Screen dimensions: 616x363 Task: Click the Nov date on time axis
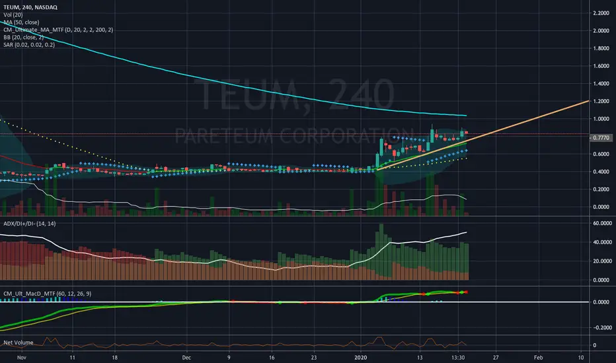(22, 358)
